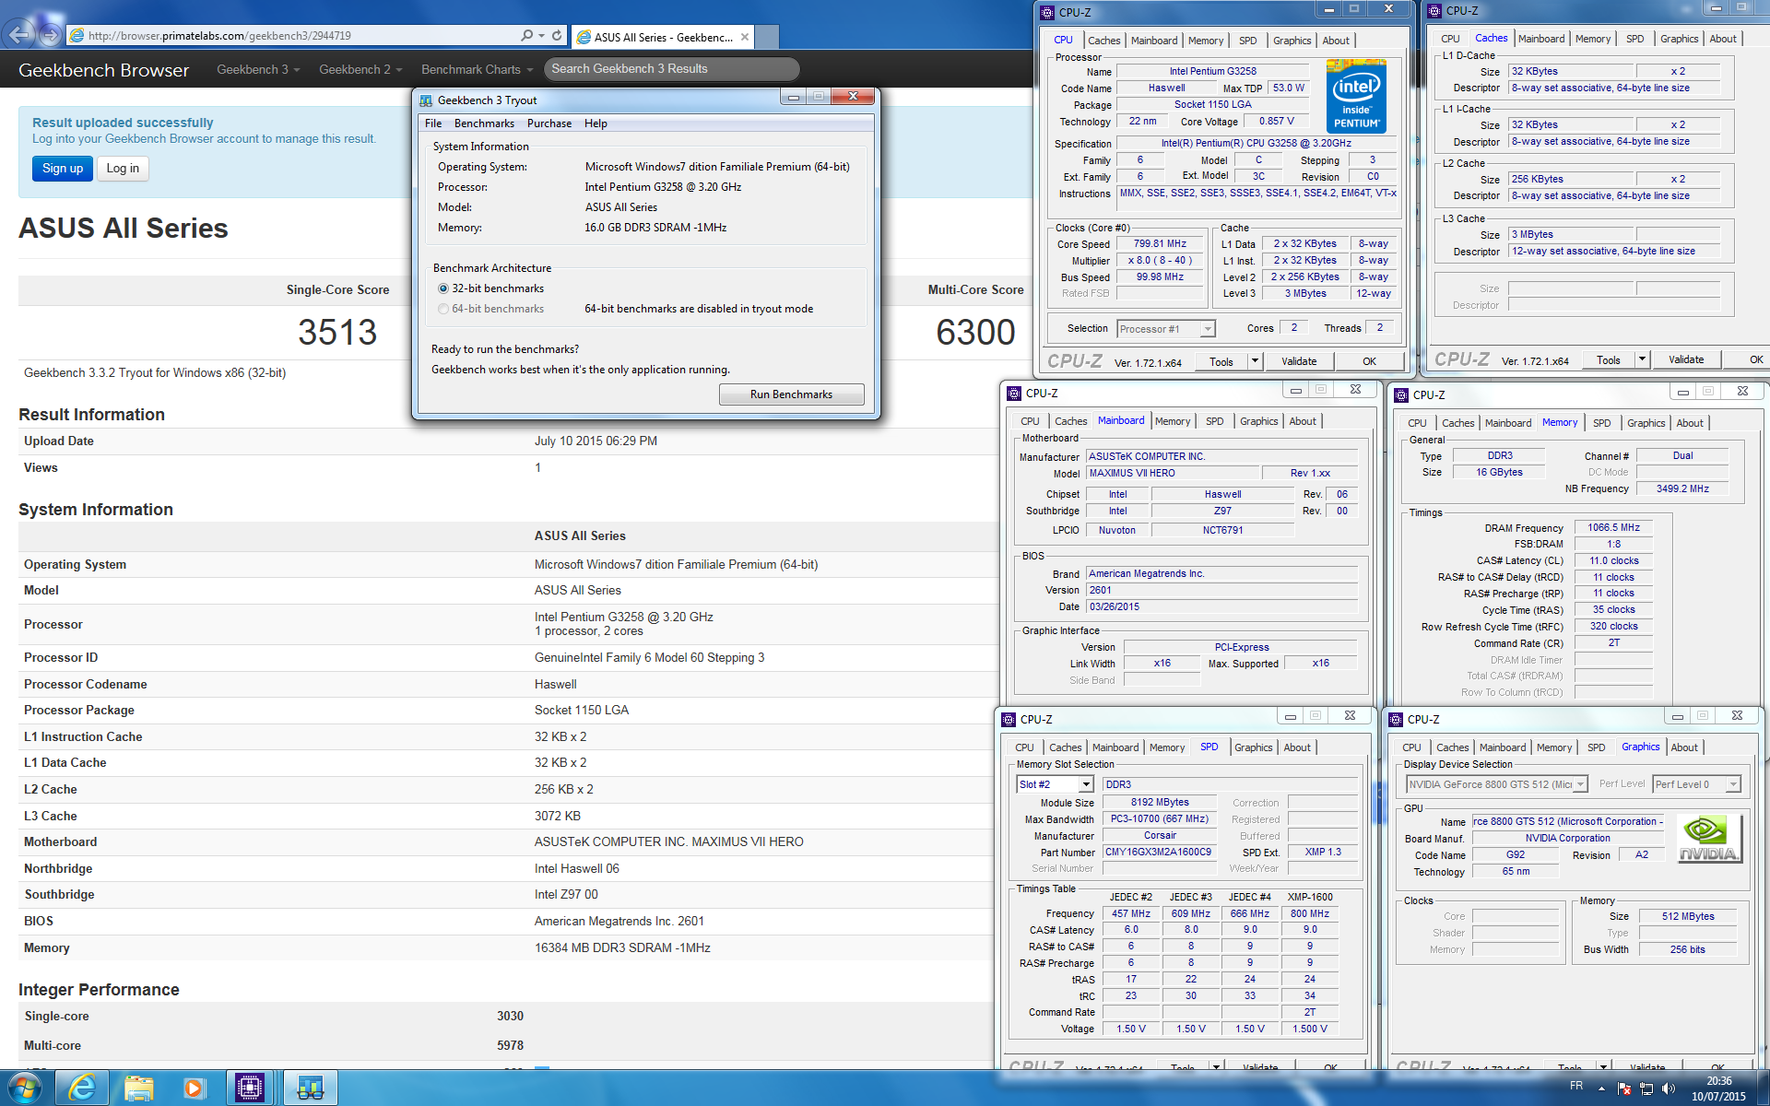The width and height of the screenshot is (1770, 1106).
Task: Click the refresh icon in address bar
Action: pyautogui.click(x=557, y=35)
